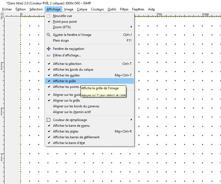Choose Plein écran
This screenshot has width=221, height=184.
point(89,41)
